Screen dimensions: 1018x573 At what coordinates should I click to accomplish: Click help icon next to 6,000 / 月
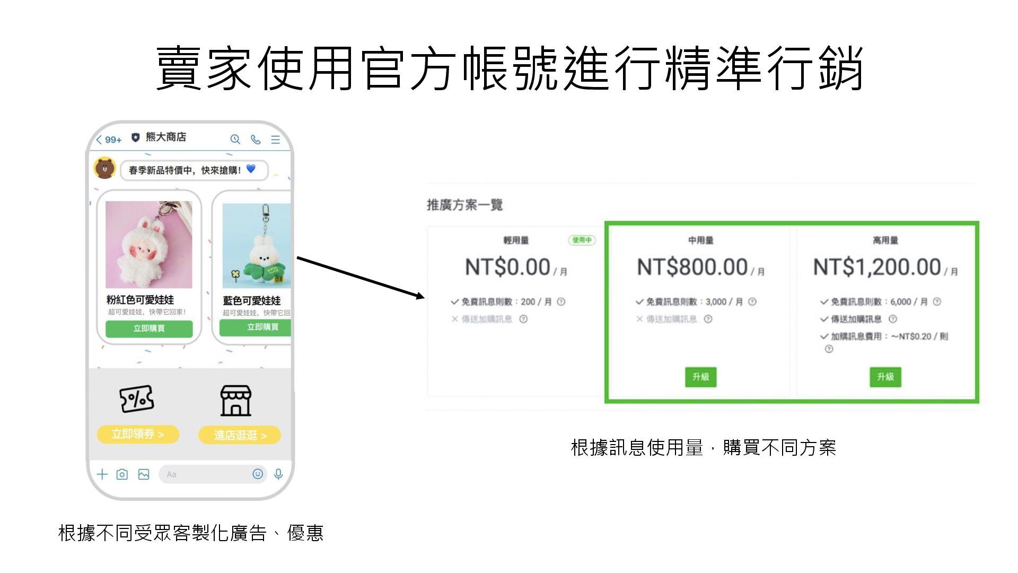[x=937, y=301]
